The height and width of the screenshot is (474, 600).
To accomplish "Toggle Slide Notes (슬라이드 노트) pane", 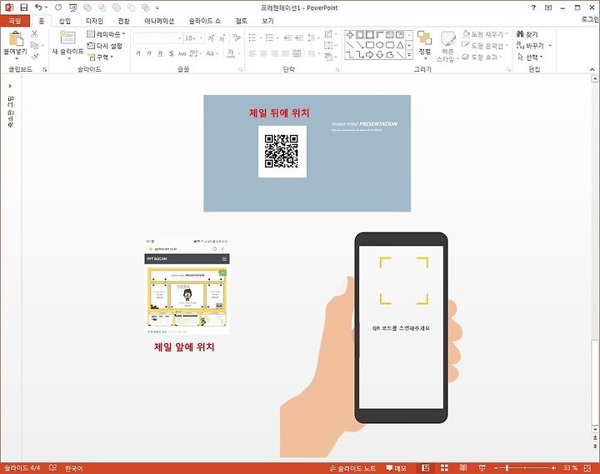I will pos(352,468).
